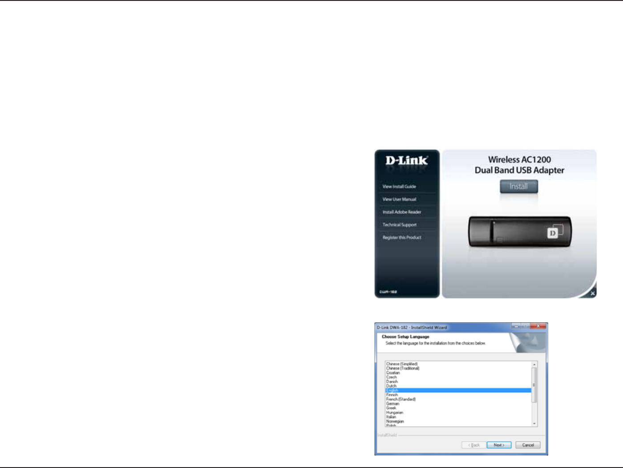Close the D-Link autorun window with X
The height and width of the screenshot is (468, 623).
pos(592,293)
